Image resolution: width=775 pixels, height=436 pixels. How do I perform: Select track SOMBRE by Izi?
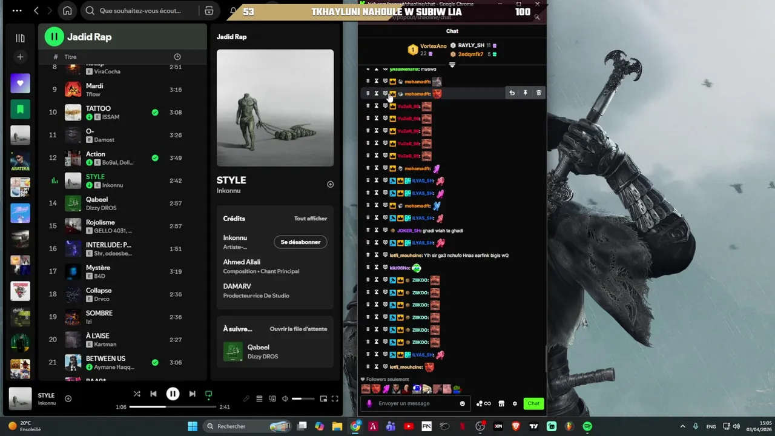pos(124,317)
